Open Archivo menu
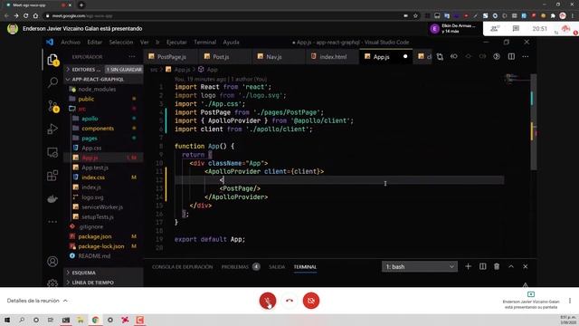 [x=71, y=43]
